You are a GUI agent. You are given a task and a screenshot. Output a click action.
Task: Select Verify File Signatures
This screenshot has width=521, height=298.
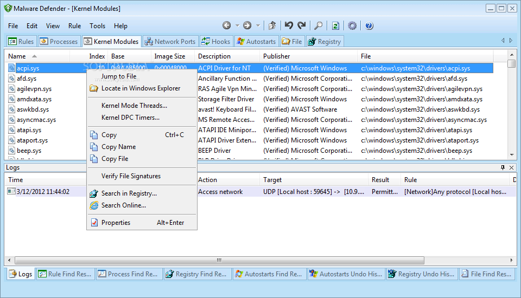pos(142,176)
